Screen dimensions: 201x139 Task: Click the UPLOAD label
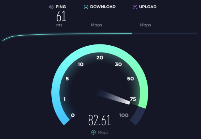point(148,7)
